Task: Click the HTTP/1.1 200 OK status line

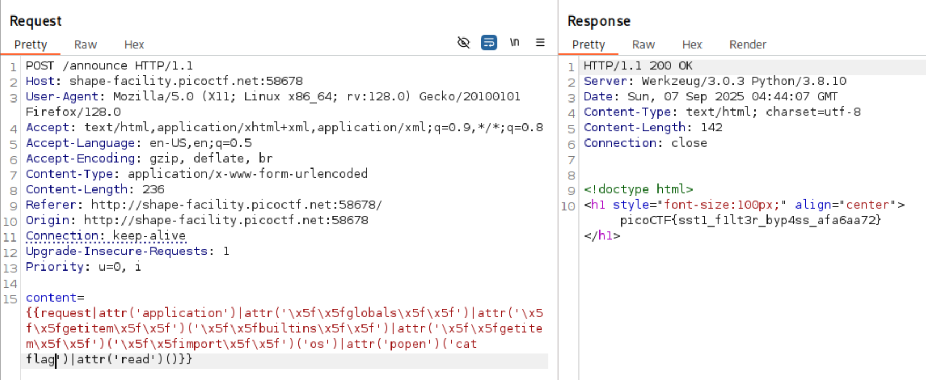Action: [x=638, y=65]
